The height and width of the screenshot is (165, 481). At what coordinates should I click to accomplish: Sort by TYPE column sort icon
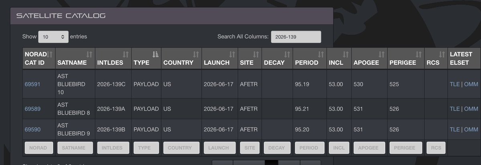click(x=156, y=54)
